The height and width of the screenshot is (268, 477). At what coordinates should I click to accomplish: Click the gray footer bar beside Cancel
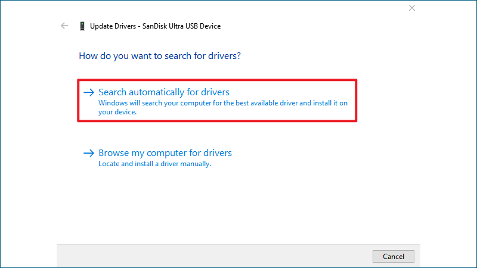(213, 256)
